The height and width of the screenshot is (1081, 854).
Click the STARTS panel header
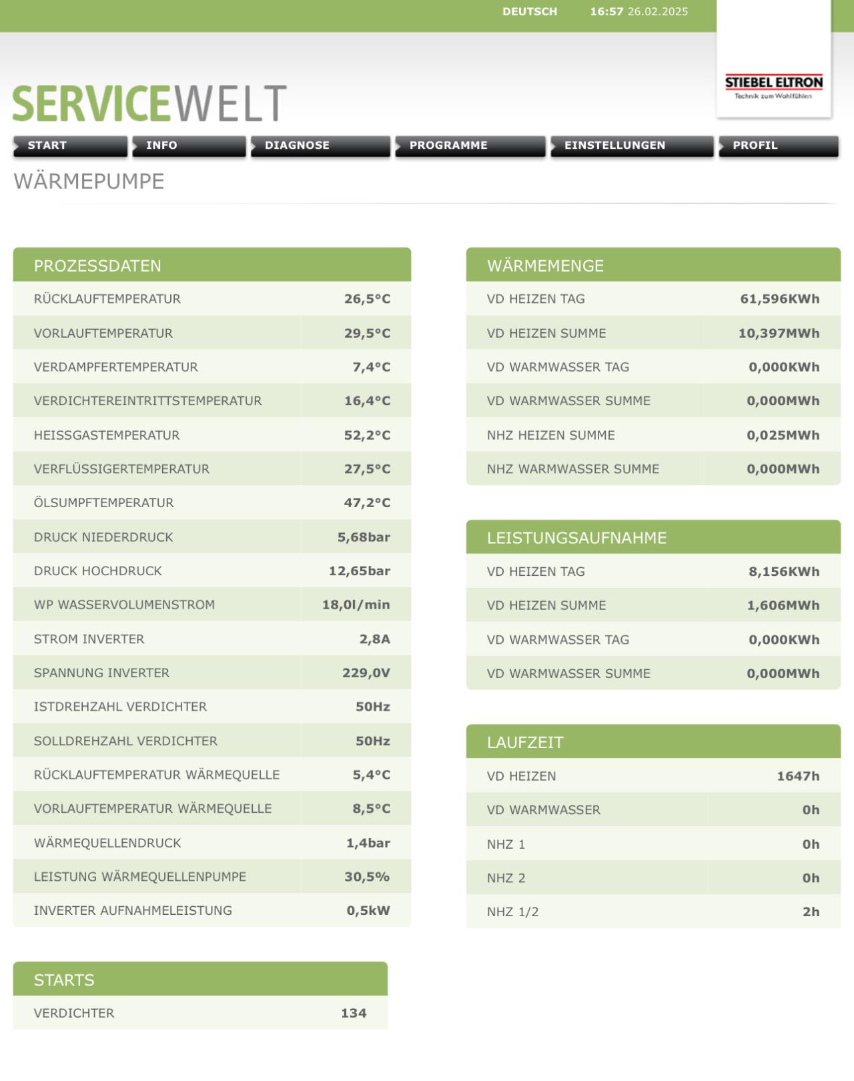[200, 980]
